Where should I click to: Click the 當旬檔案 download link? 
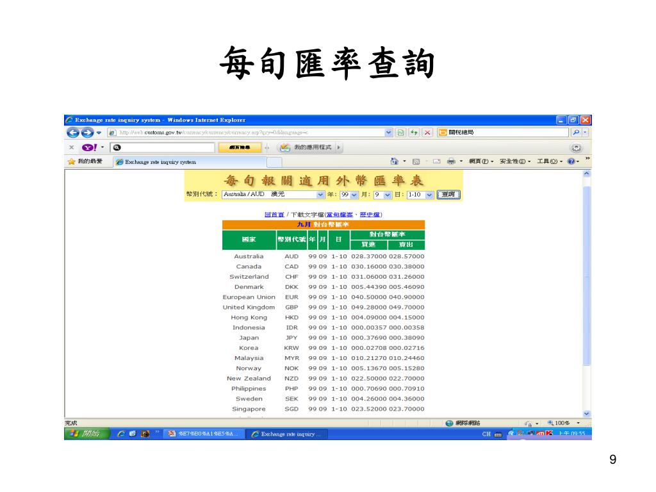click(340, 215)
